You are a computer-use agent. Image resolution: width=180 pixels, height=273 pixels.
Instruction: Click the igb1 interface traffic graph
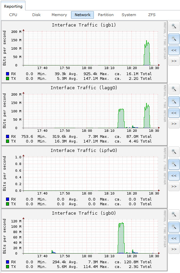pos(84,52)
